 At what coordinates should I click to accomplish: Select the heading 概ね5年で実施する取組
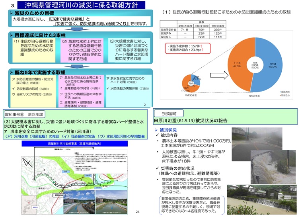pos(40,72)
